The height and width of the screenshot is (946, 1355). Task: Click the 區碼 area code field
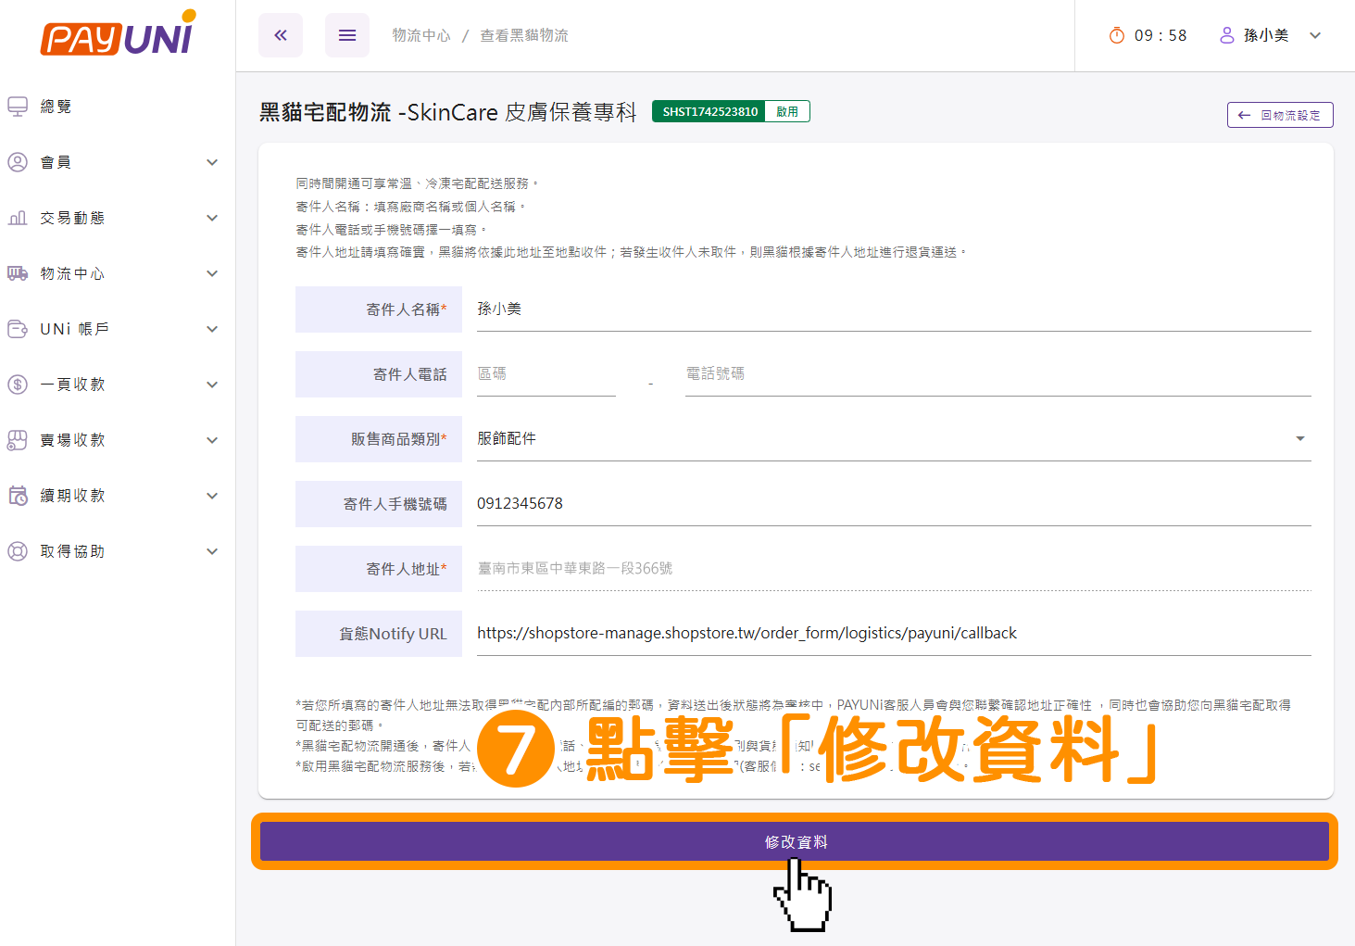pyautogui.click(x=546, y=373)
